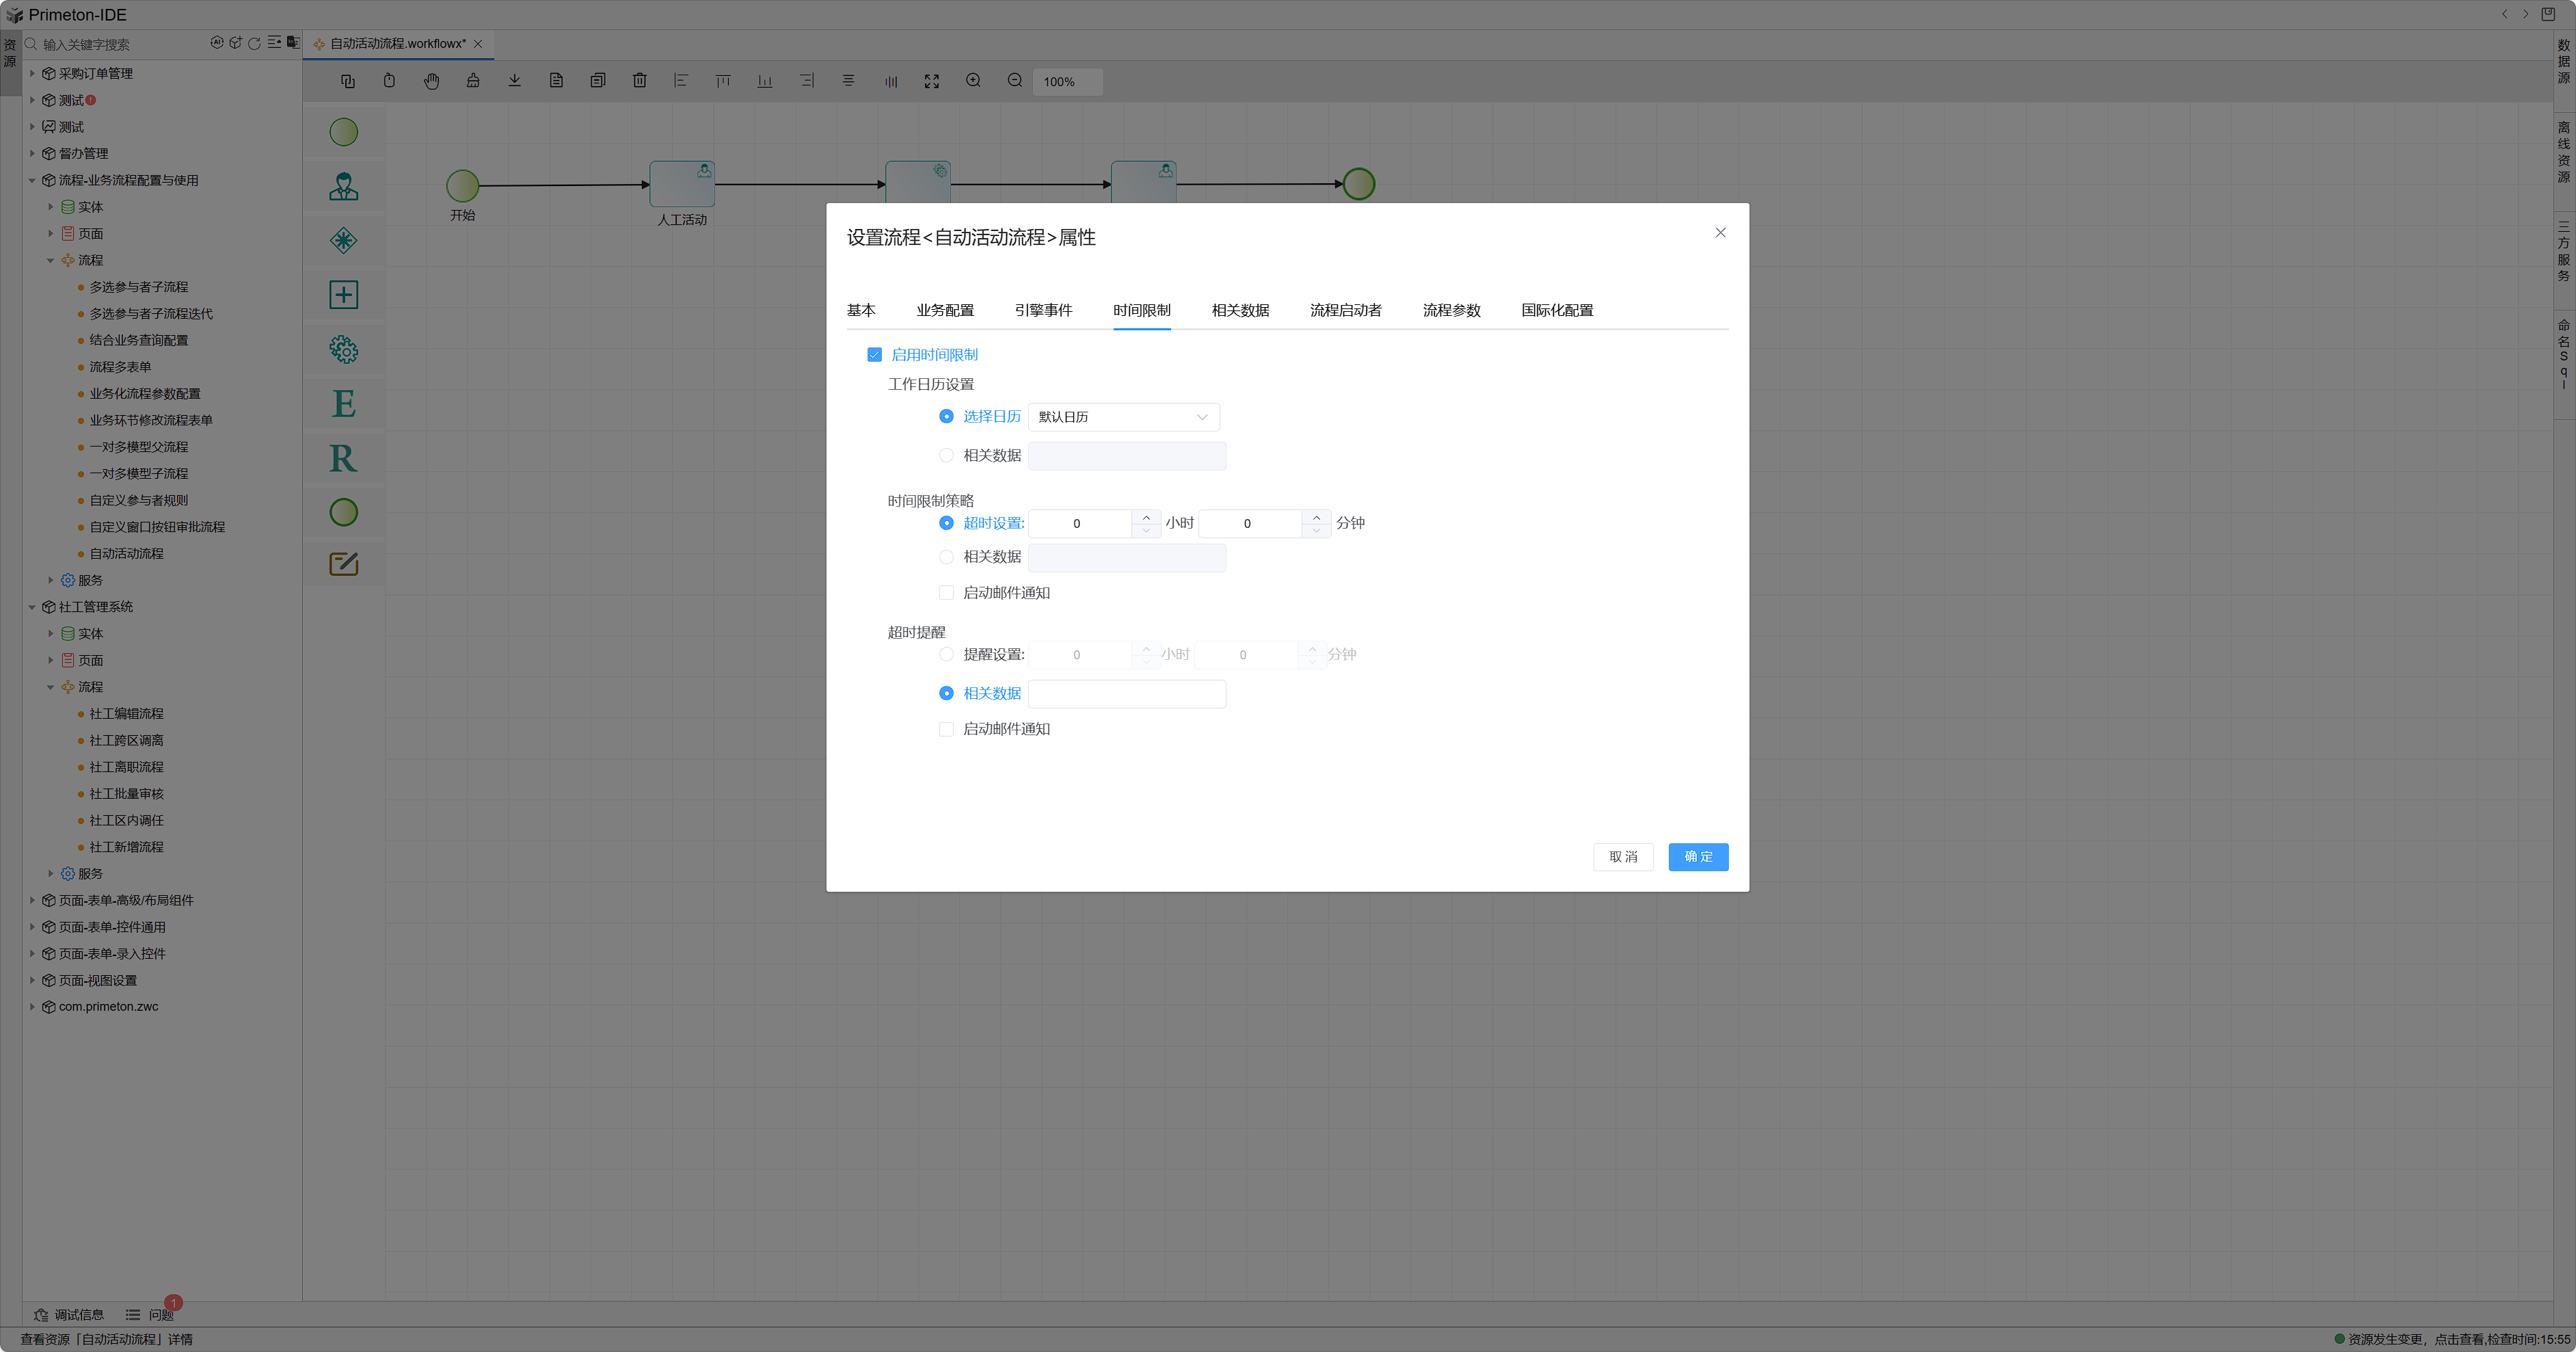Select the gear automatic activity palette icon
2576x1352 pixels.
[343, 349]
